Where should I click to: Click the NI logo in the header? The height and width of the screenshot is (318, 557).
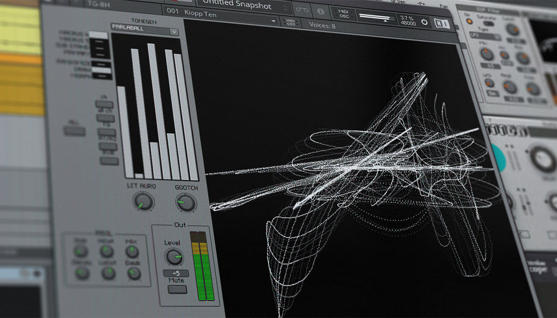[x=443, y=23]
